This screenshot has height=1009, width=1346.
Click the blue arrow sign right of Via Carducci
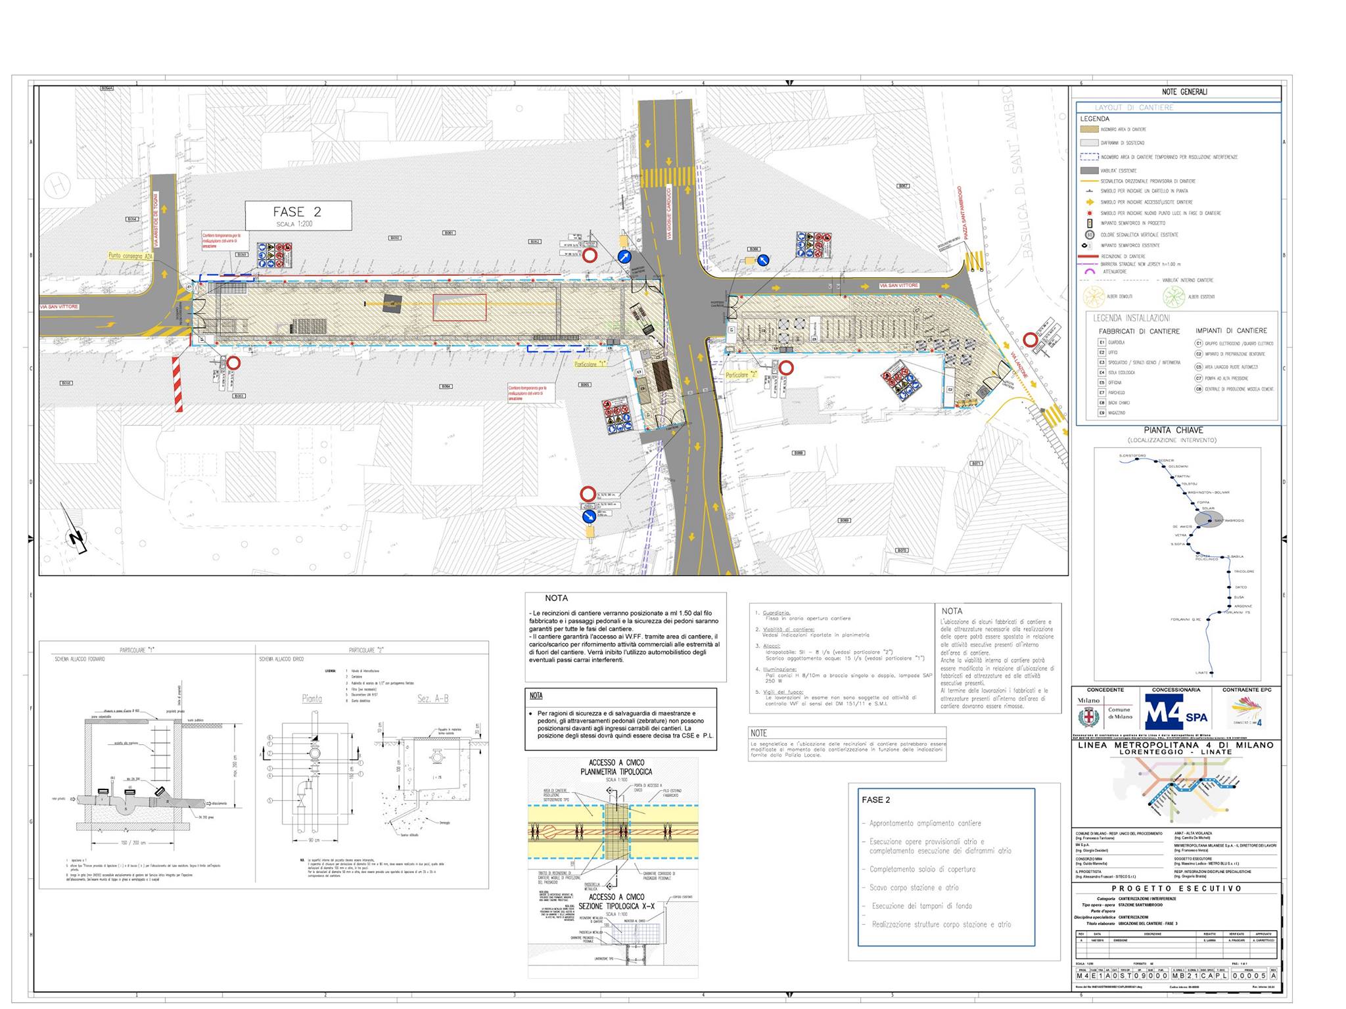(763, 260)
